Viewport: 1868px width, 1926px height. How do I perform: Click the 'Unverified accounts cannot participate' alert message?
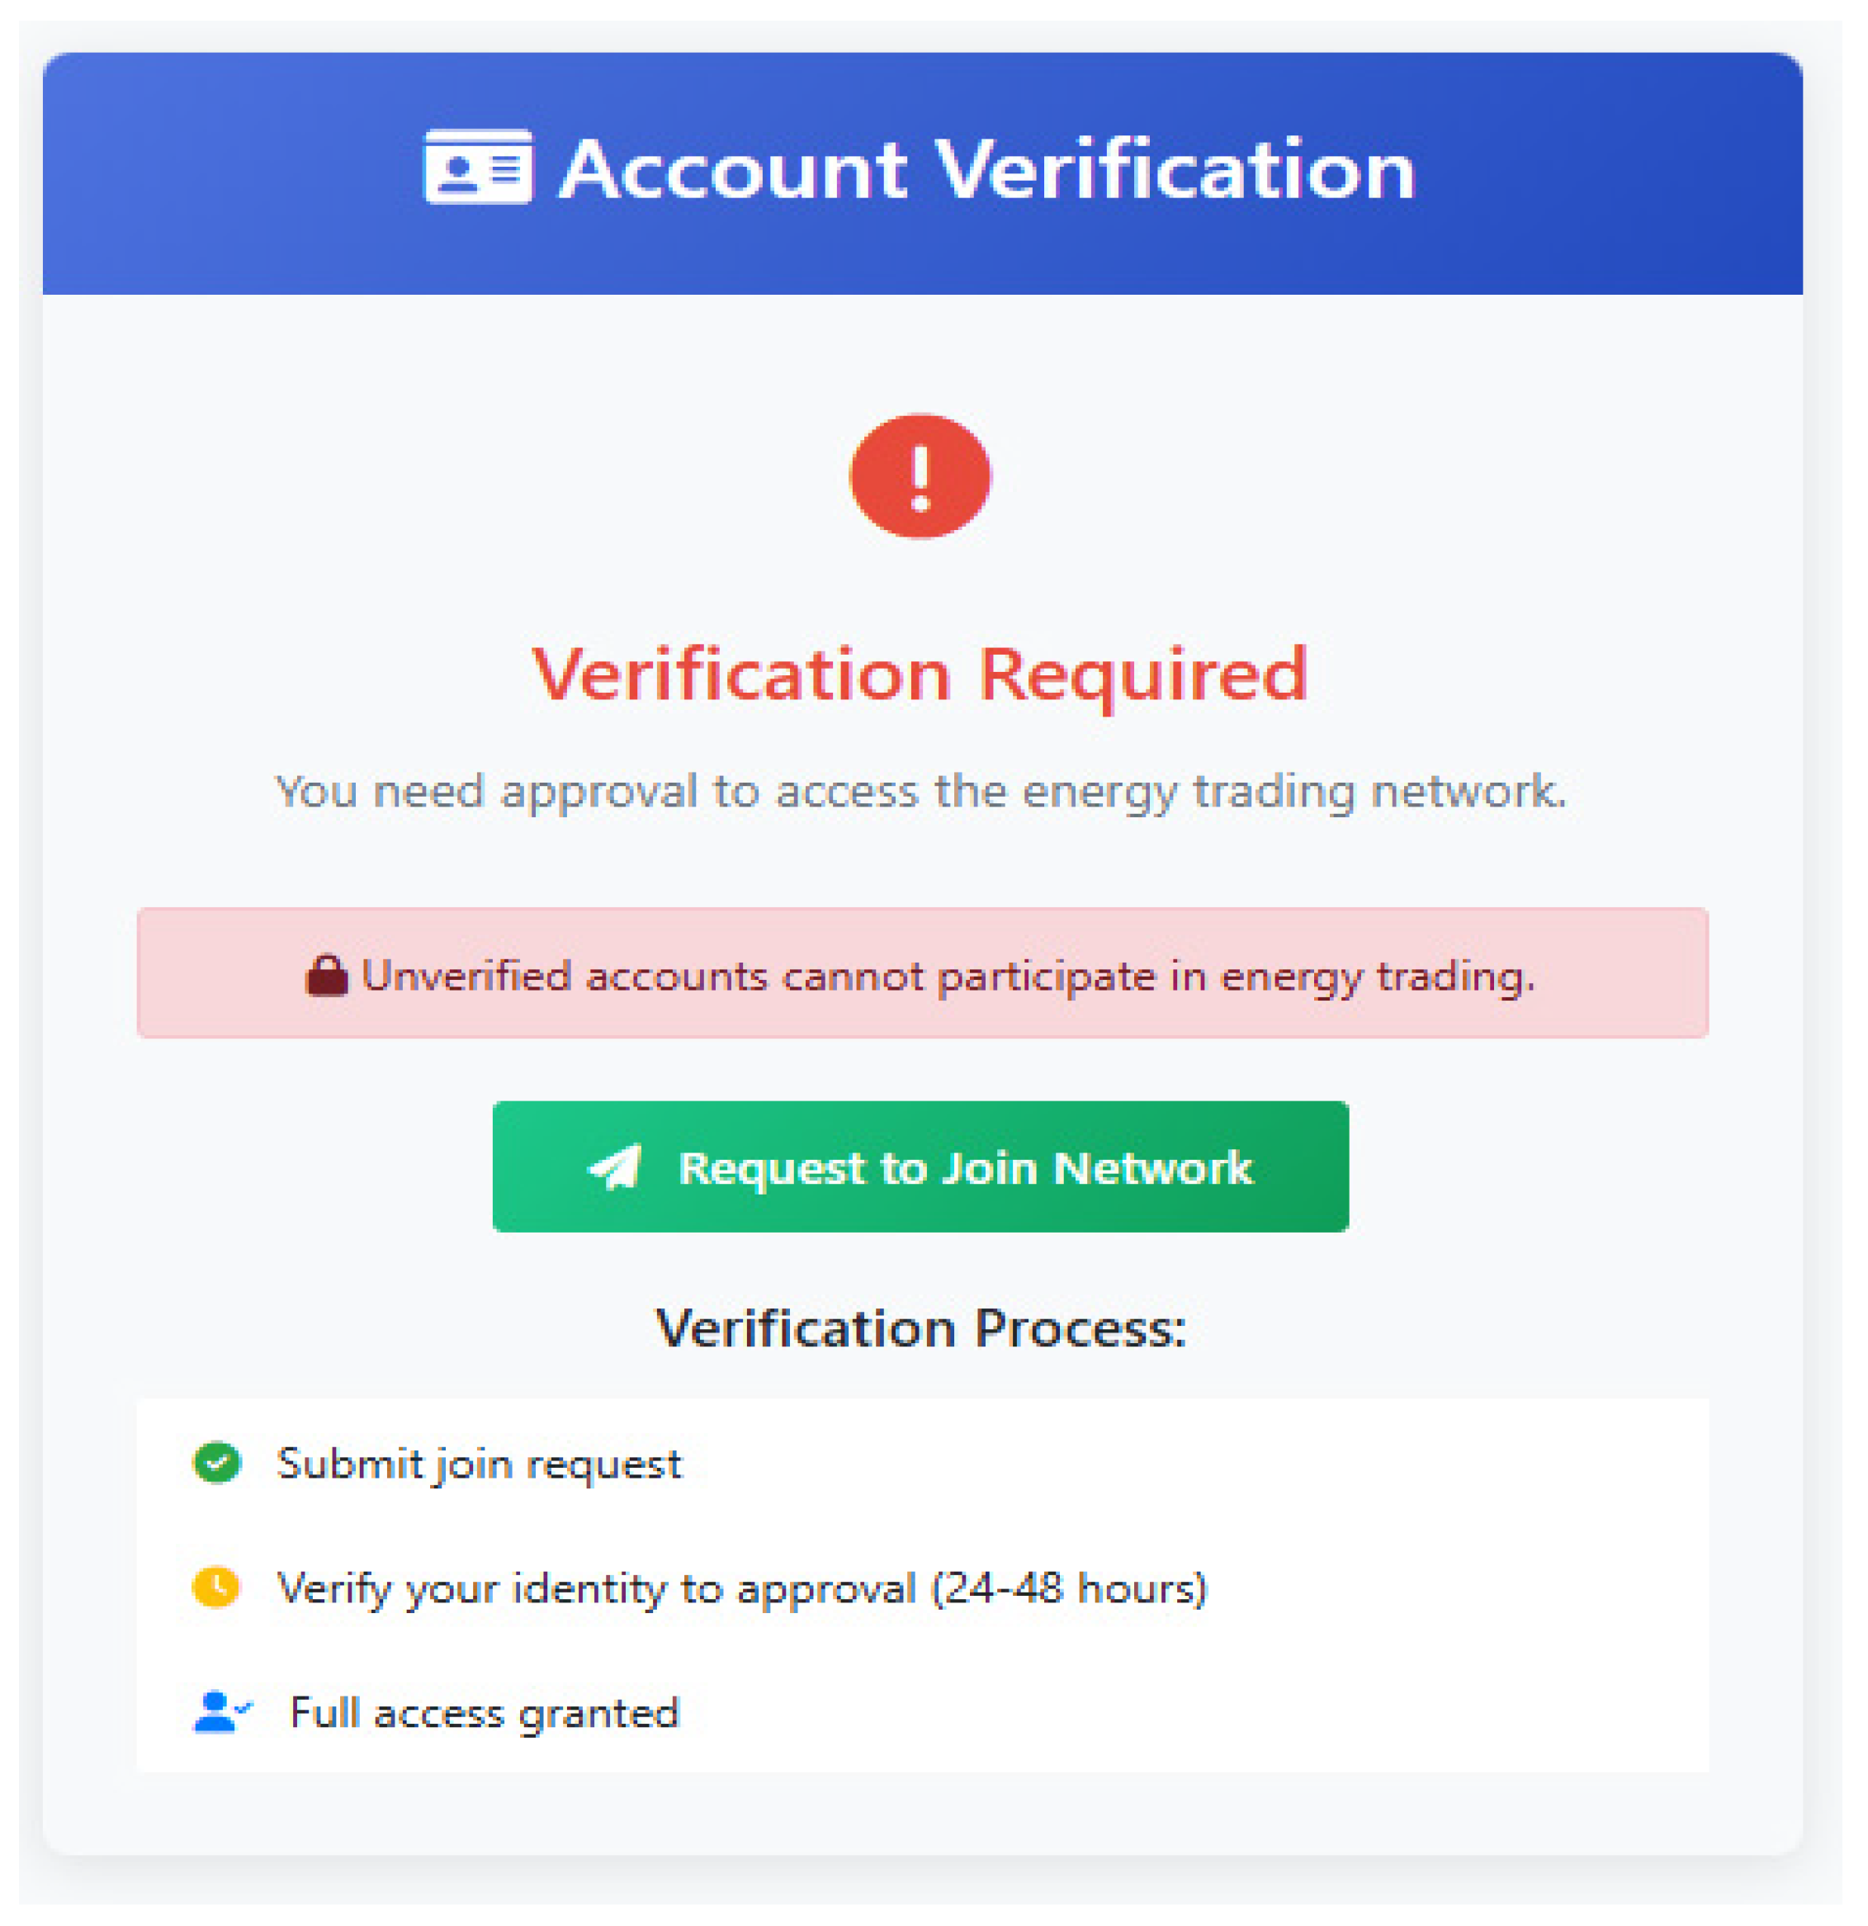pyautogui.click(x=948, y=976)
